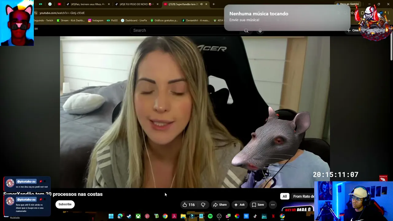The width and height of the screenshot is (393, 221).
Task: Switch to the active Chrome window in taskbar
Action: (282, 216)
